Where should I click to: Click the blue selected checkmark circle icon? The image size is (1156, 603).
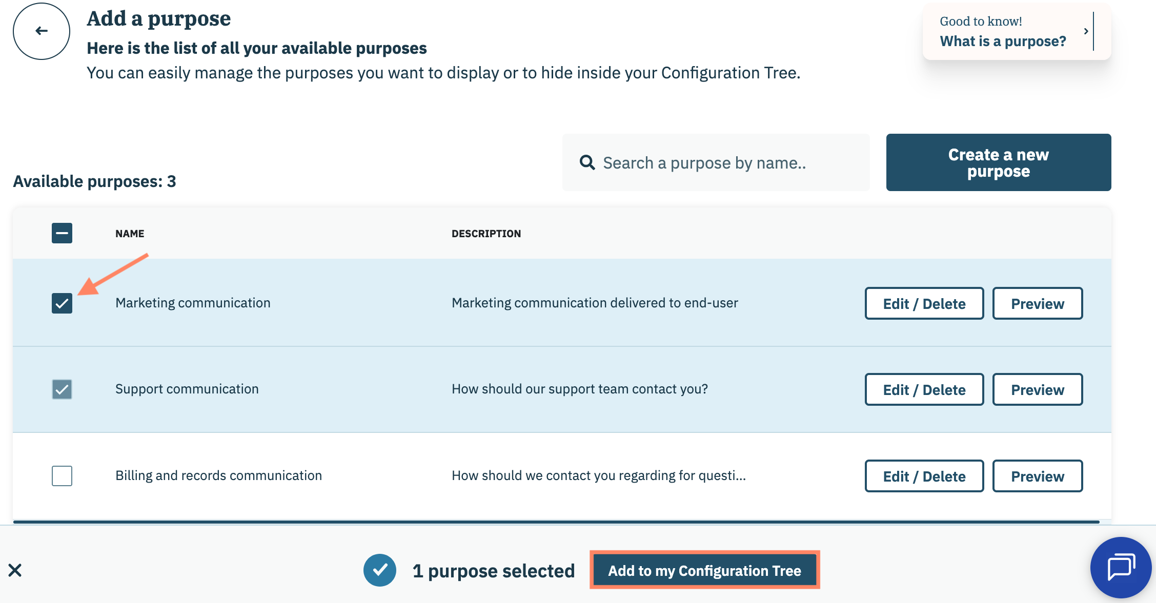click(x=380, y=570)
